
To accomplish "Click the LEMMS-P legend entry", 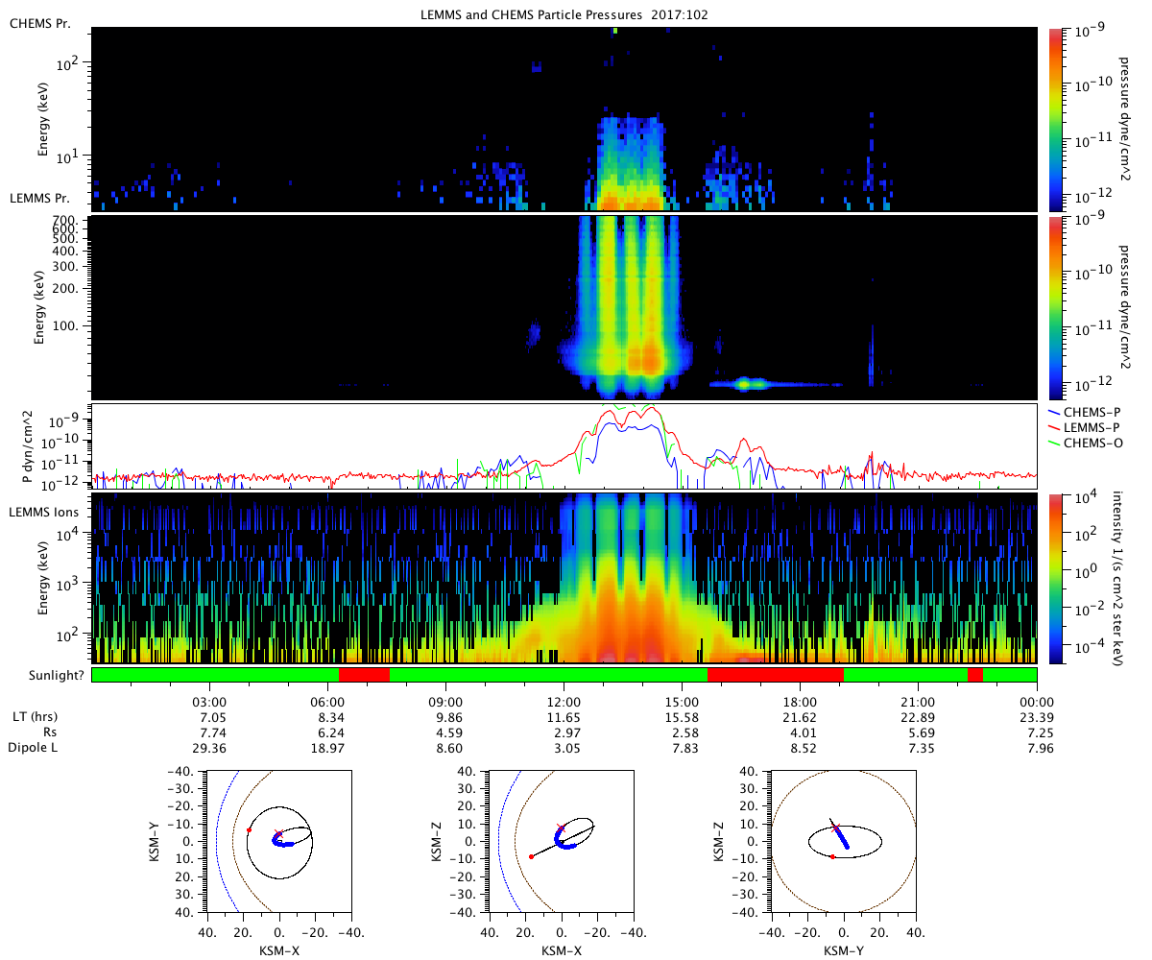I will (x=1093, y=426).
